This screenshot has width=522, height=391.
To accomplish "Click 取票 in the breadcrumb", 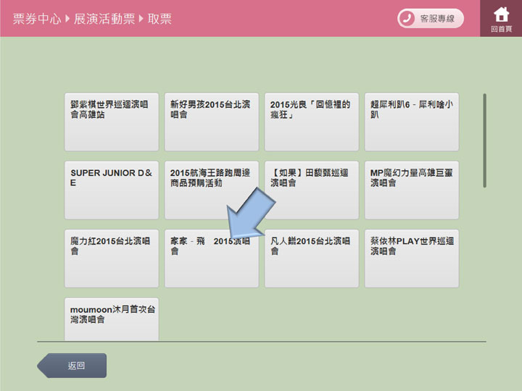I will coord(160,19).
